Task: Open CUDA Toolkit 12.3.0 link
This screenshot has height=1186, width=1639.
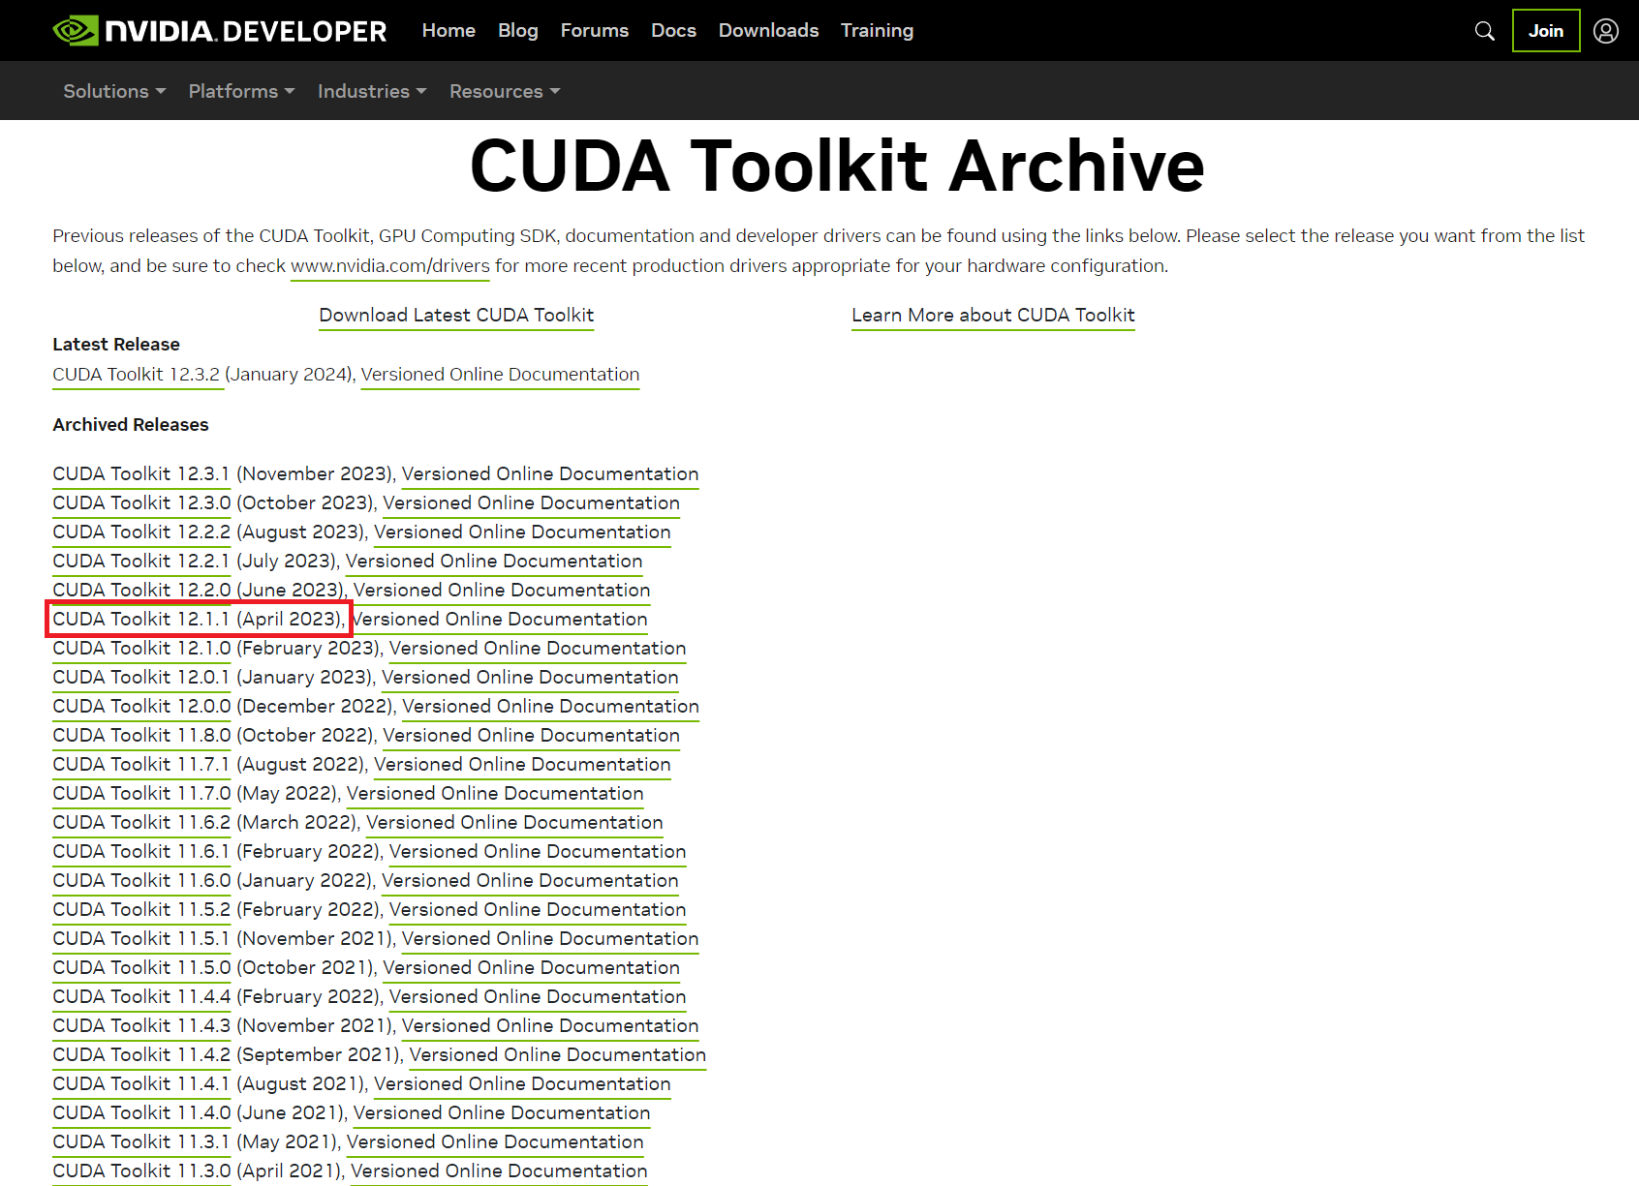Action: click(x=141, y=503)
